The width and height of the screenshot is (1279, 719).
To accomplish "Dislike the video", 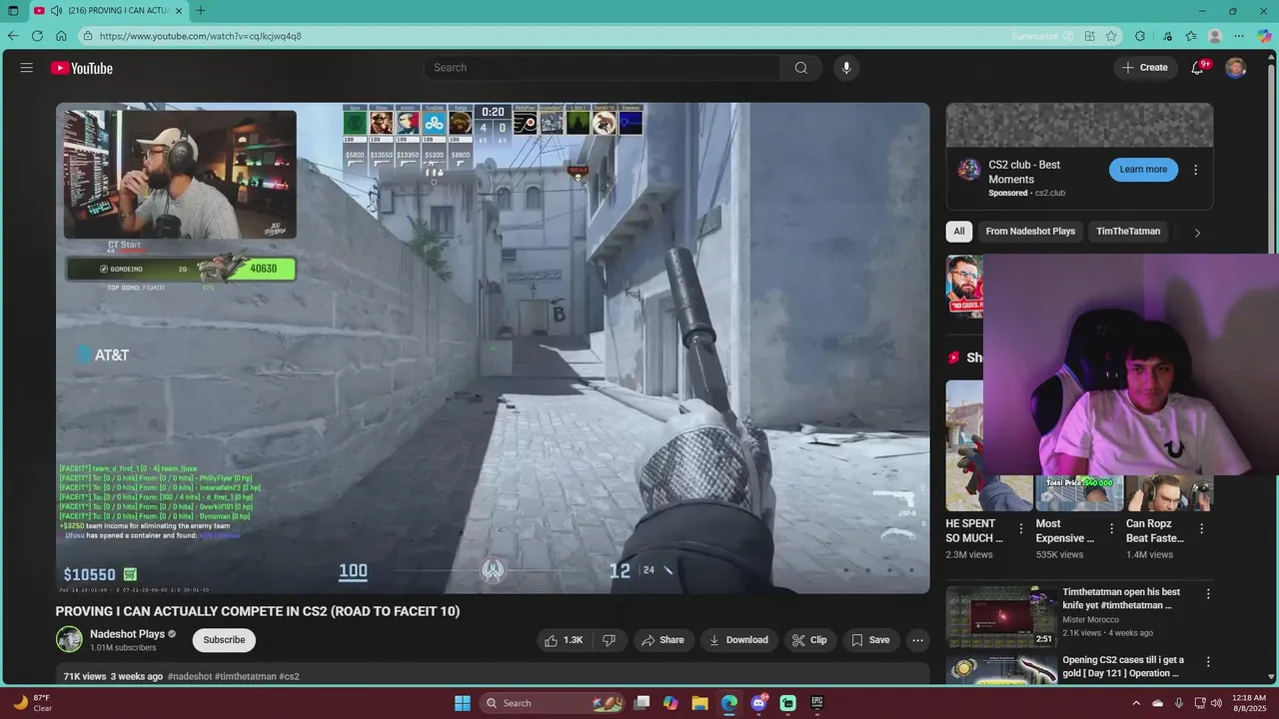I will tap(610, 640).
